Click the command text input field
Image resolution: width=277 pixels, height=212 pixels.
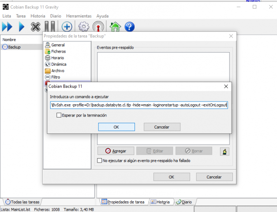139,105
